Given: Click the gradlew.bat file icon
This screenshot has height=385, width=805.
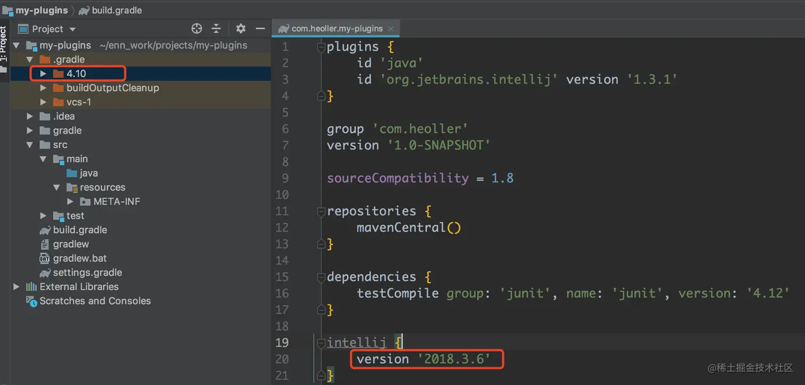Looking at the screenshot, I should click(x=45, y=258).
